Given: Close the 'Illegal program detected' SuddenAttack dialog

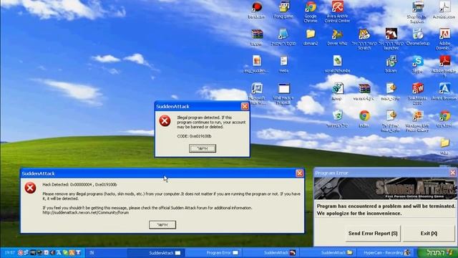Looking at the screenshot, I should coord(245,106).
